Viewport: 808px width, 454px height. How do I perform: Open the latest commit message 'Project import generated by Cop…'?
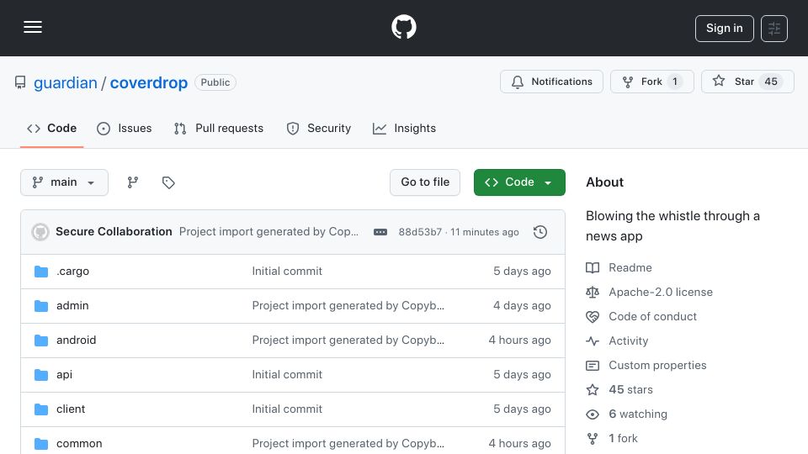(268, 232)
